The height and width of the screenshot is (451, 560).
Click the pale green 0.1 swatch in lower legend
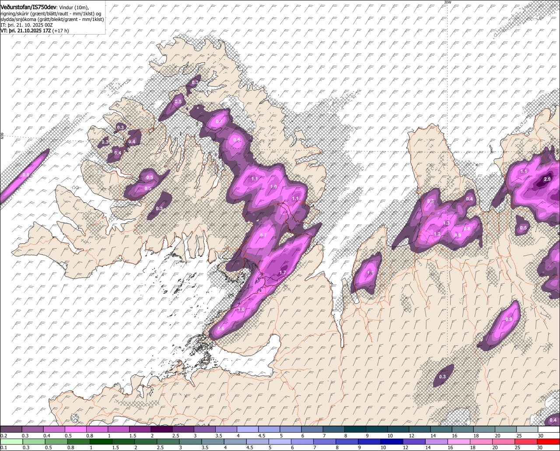pyautogui.click(x=11, y=441)
